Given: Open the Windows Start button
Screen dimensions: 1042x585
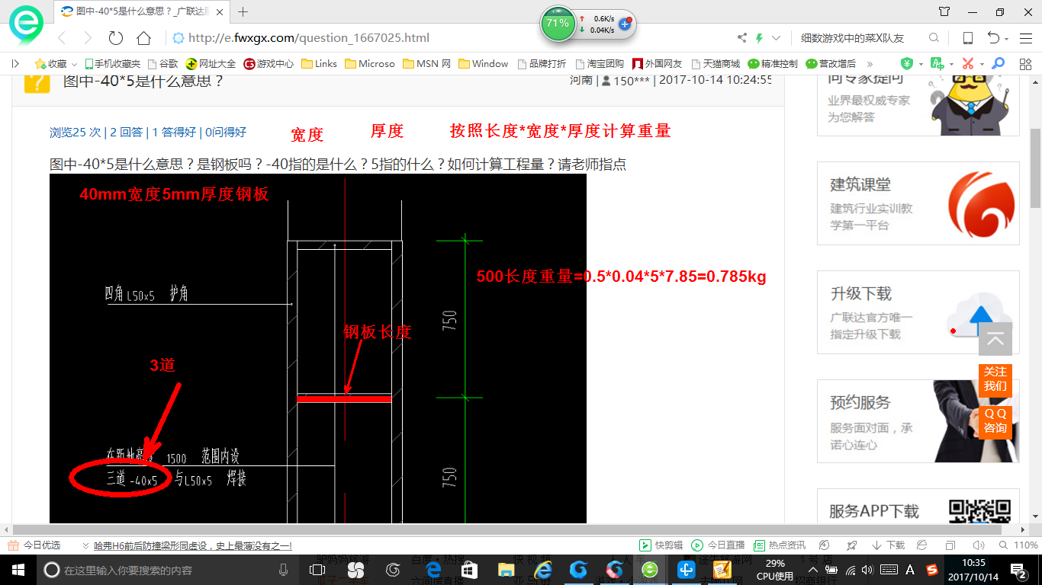Looking at the screenshot, I should [x=18, y=570].
